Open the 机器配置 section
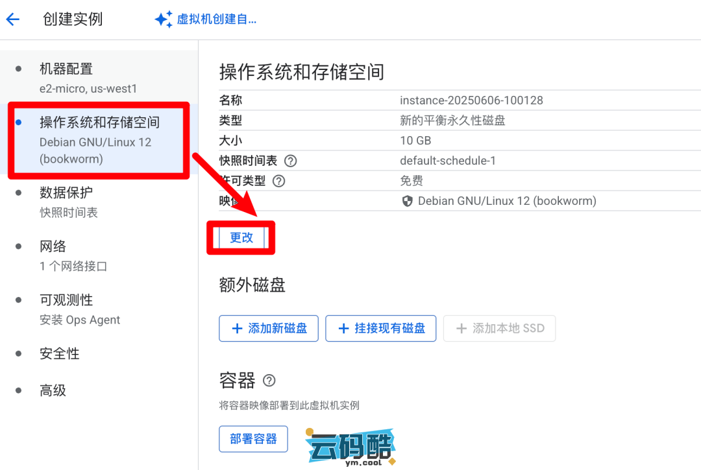This screenshot has height=470, width=701. 66,69
